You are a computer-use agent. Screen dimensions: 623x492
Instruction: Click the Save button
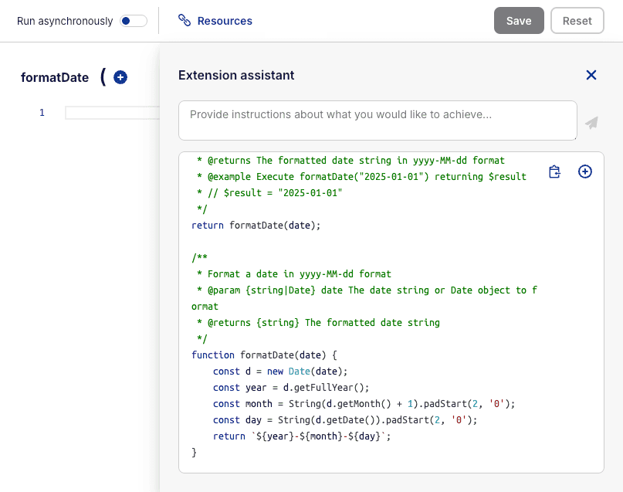pyautogui.click(x=519, y=21)
